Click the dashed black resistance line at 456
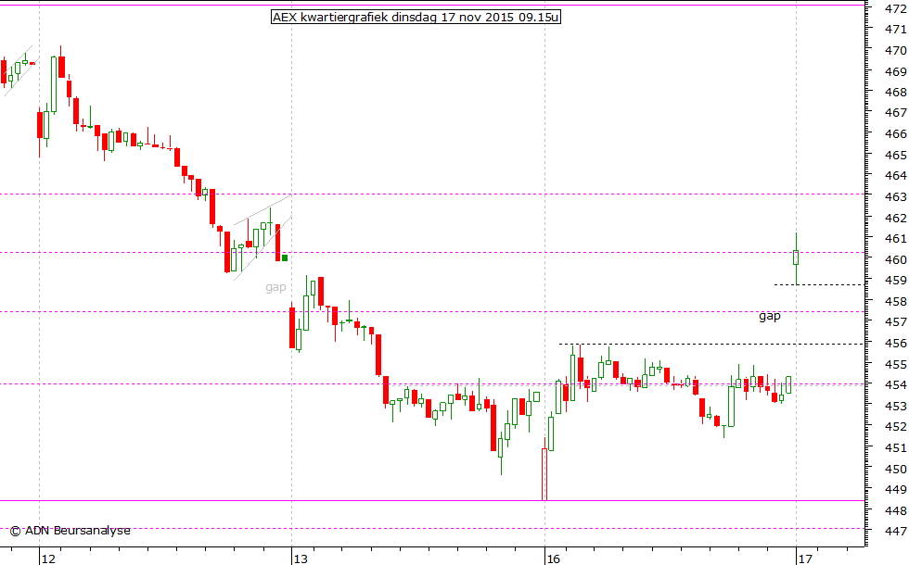The height and width of the screenshot is (565, 909). (711, 345)
